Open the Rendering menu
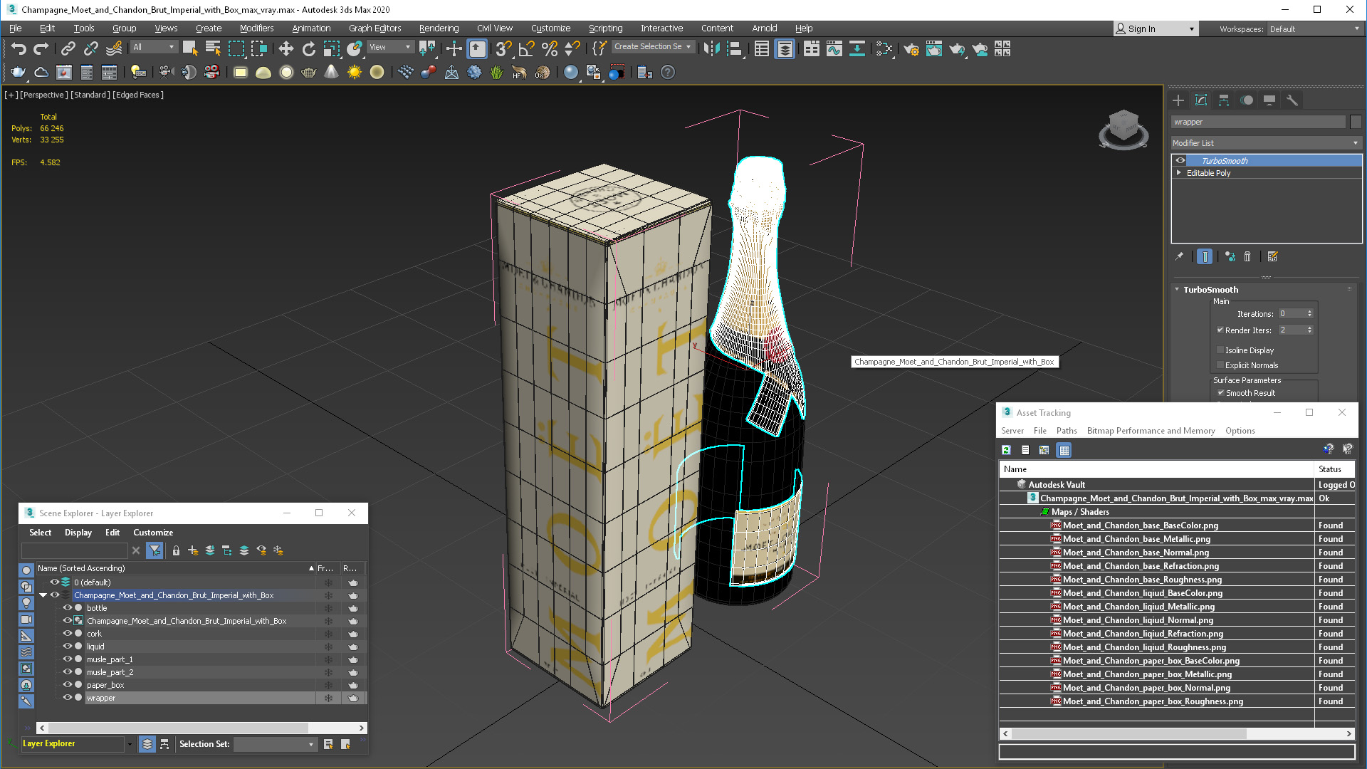 (x=439, y=28)
